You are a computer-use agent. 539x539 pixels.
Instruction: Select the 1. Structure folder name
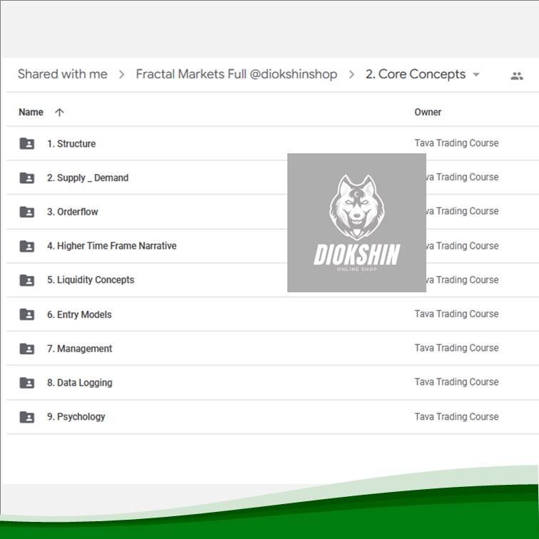71,144
